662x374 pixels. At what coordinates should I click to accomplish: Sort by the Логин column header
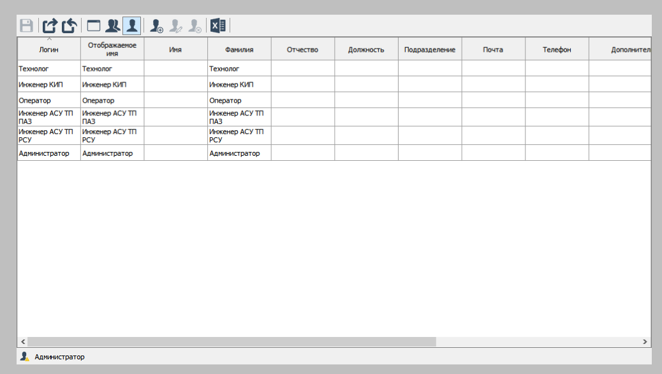point(48,50)
